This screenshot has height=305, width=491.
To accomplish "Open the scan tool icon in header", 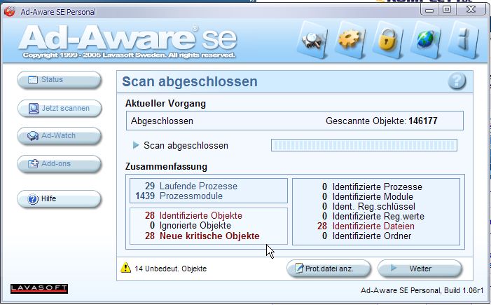I will (312, 40).
